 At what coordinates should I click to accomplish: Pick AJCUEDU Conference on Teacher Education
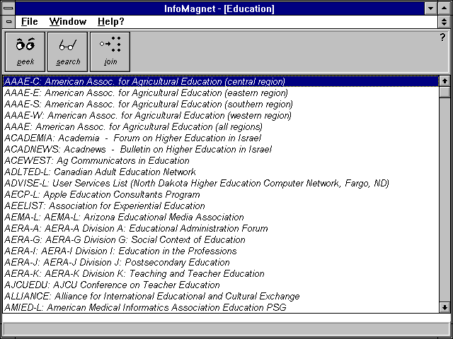pos(112,285)
